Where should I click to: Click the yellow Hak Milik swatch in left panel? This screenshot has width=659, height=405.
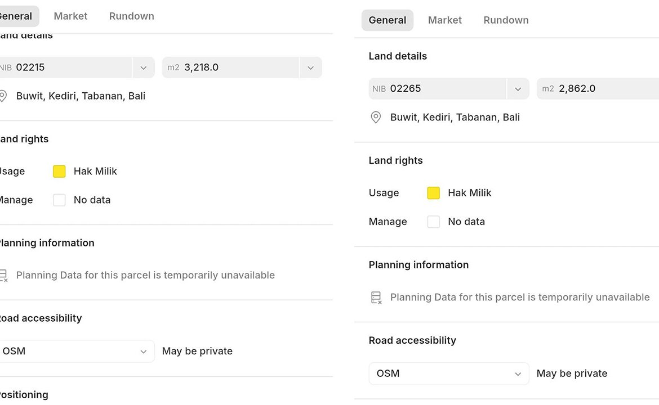pyautogui.click(x=59, y=172)
